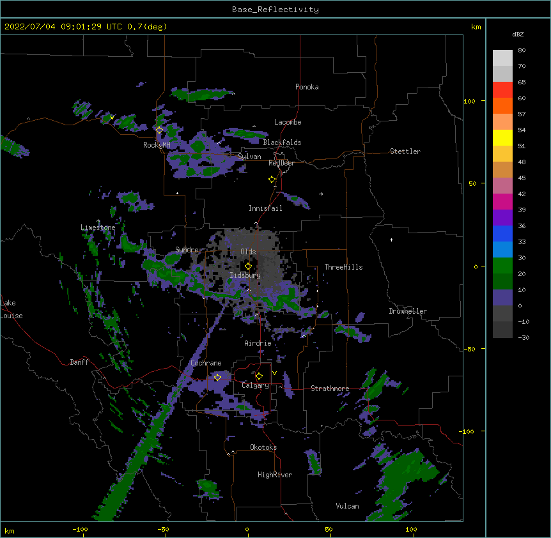The height and width of the screenshot is (538, 551).
Task: Click the Banff town label
Action: (79, 362)
